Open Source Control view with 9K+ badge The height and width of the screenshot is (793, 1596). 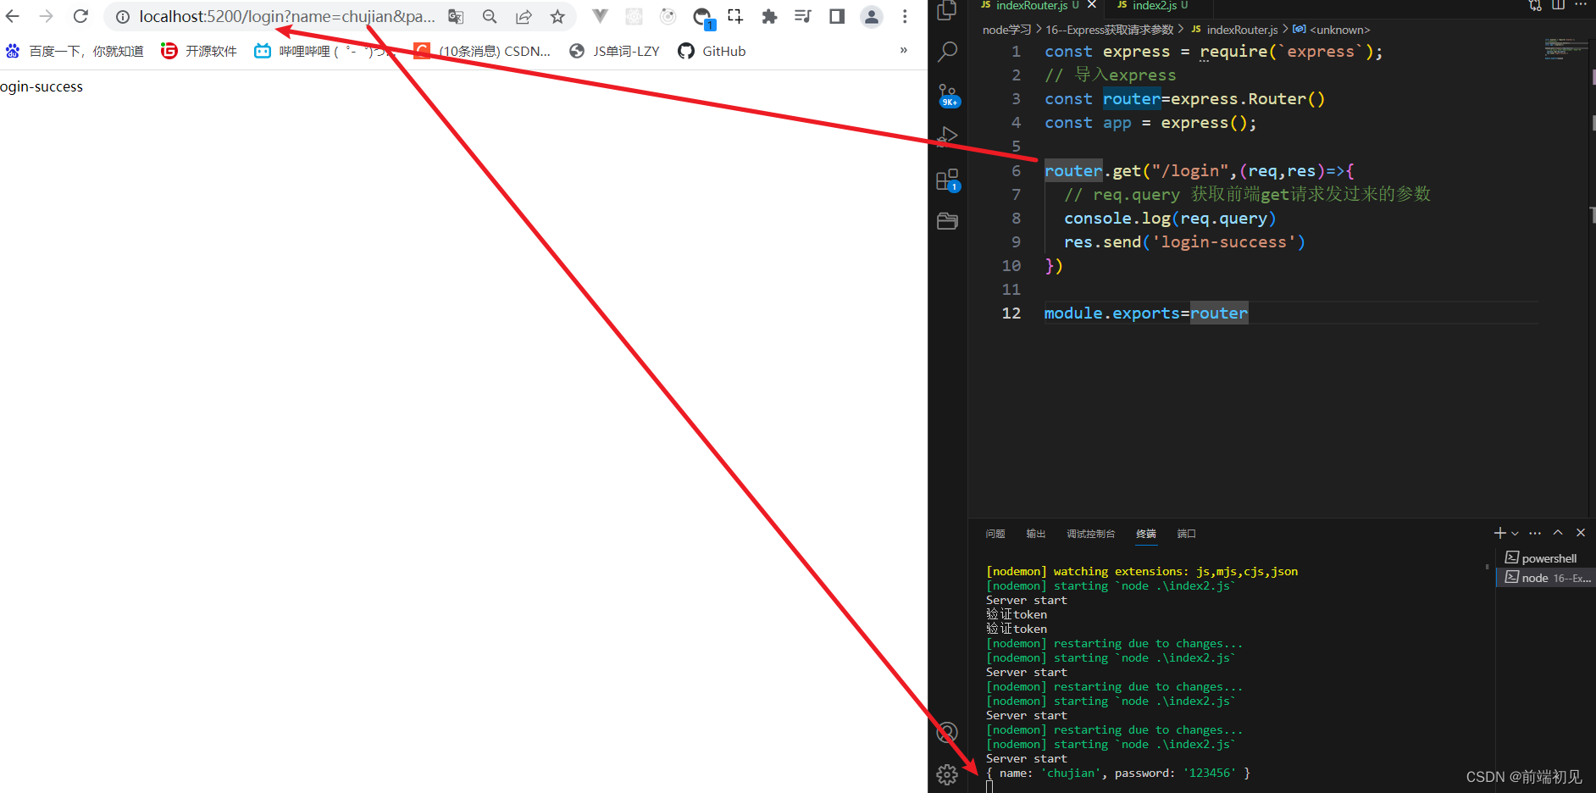pos(948,95)
